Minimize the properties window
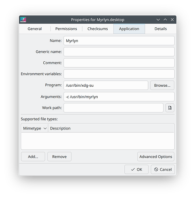Viewport: 195px width, 198px height. (x=158, y=20)
